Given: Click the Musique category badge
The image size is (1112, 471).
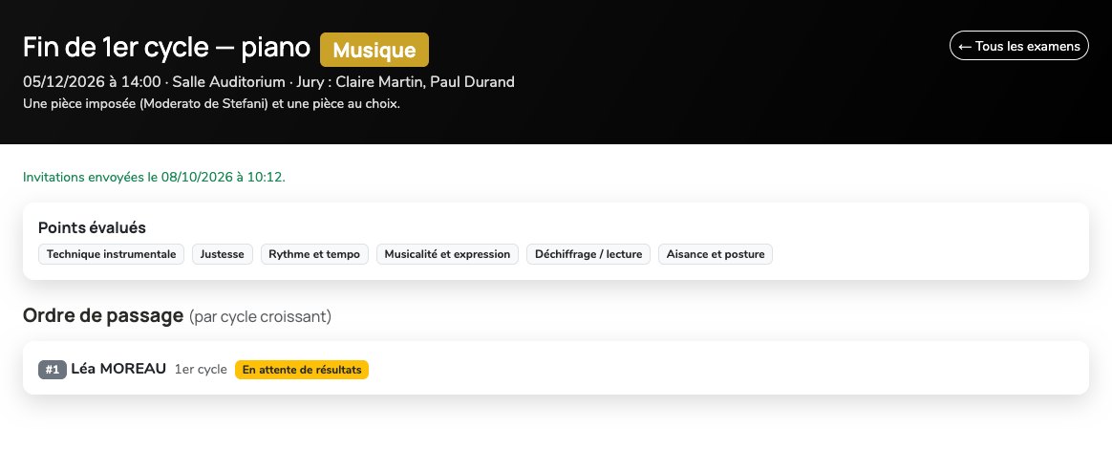Looking at the screenshot, I should 374,50.
